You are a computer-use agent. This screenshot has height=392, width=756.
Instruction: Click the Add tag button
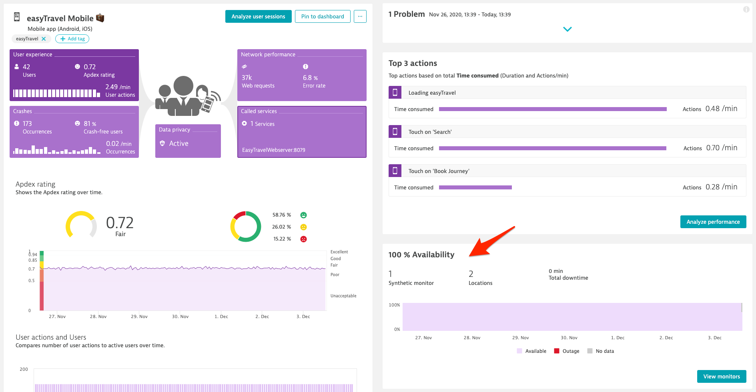pyautogui.click(x=72, y=39)
